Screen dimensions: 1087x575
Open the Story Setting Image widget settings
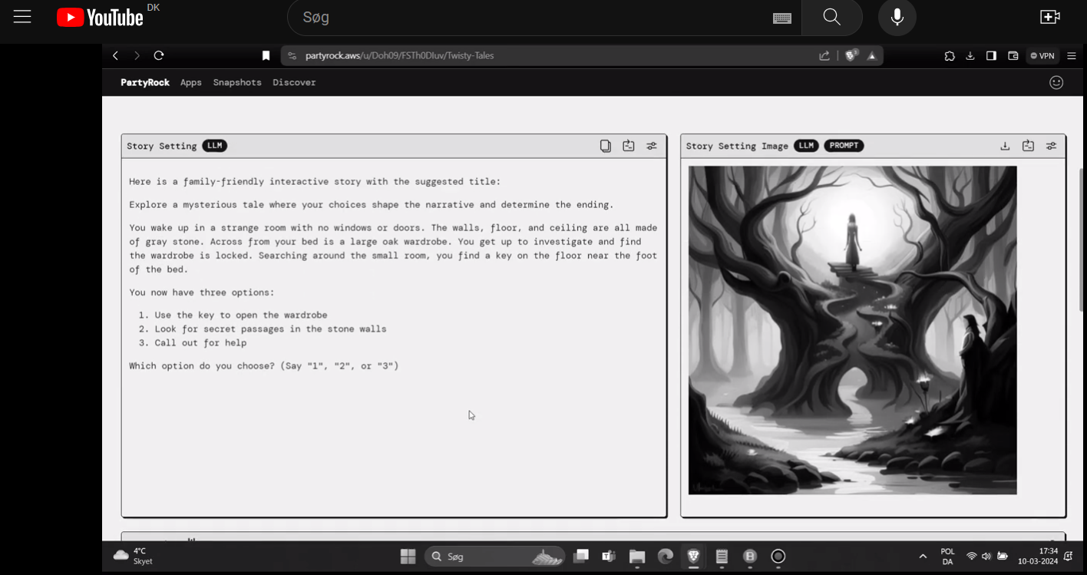[x=1051, y=146]
